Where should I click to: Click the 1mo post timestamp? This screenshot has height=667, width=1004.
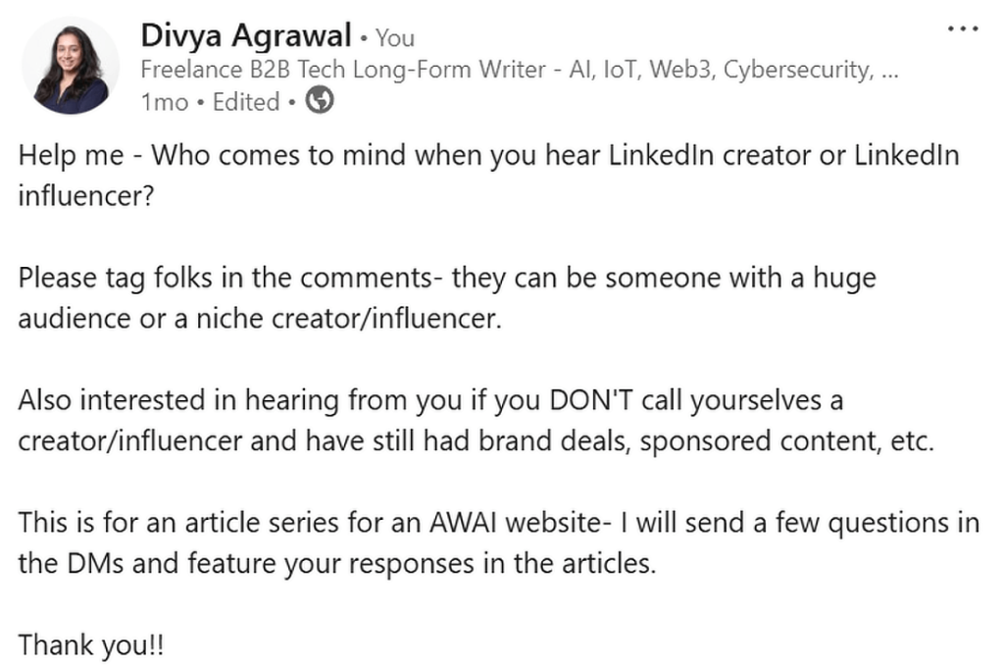163,101
